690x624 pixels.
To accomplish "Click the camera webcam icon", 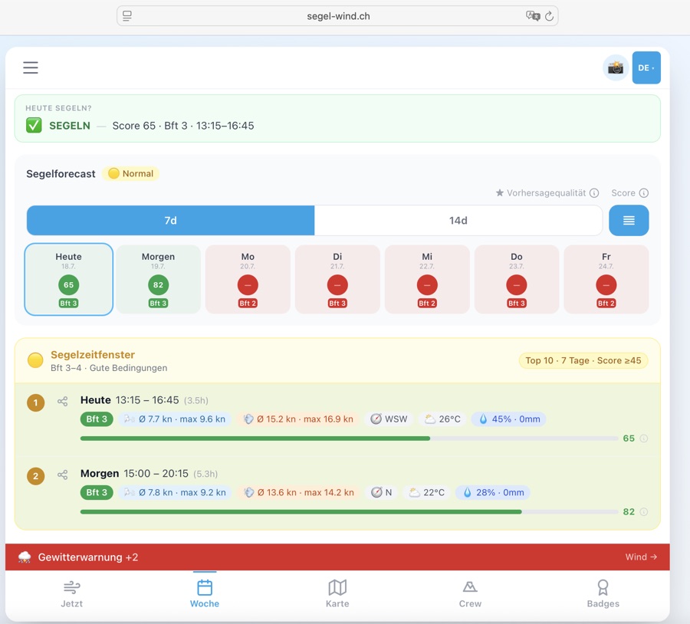I will pos(616,67).
